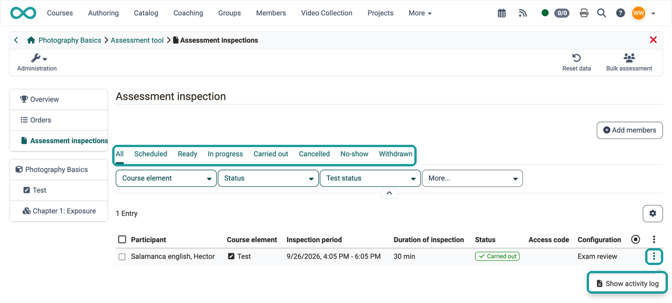Open the RSS feed subscriptions icon
Screen dimensions: 672x303
[x=522, y=13]
